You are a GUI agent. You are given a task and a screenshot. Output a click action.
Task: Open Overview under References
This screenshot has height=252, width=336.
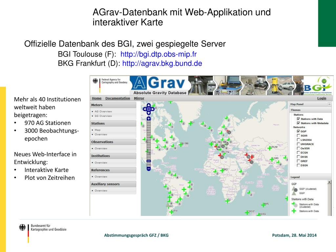101,177
